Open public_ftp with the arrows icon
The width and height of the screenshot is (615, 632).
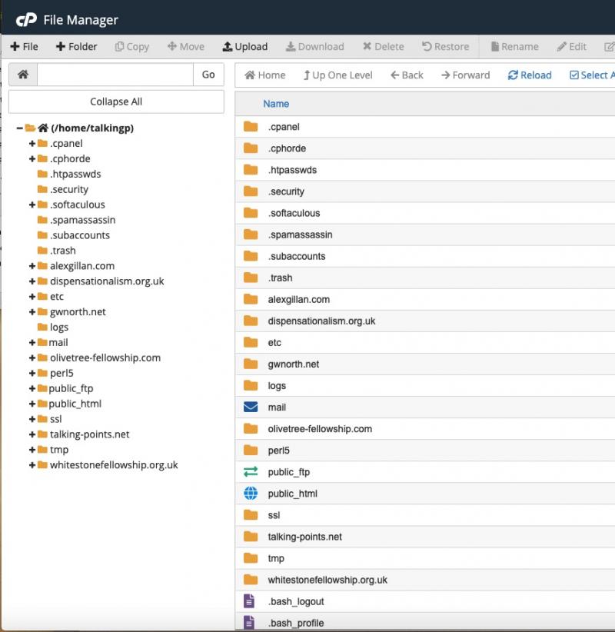tap(251, 472)
